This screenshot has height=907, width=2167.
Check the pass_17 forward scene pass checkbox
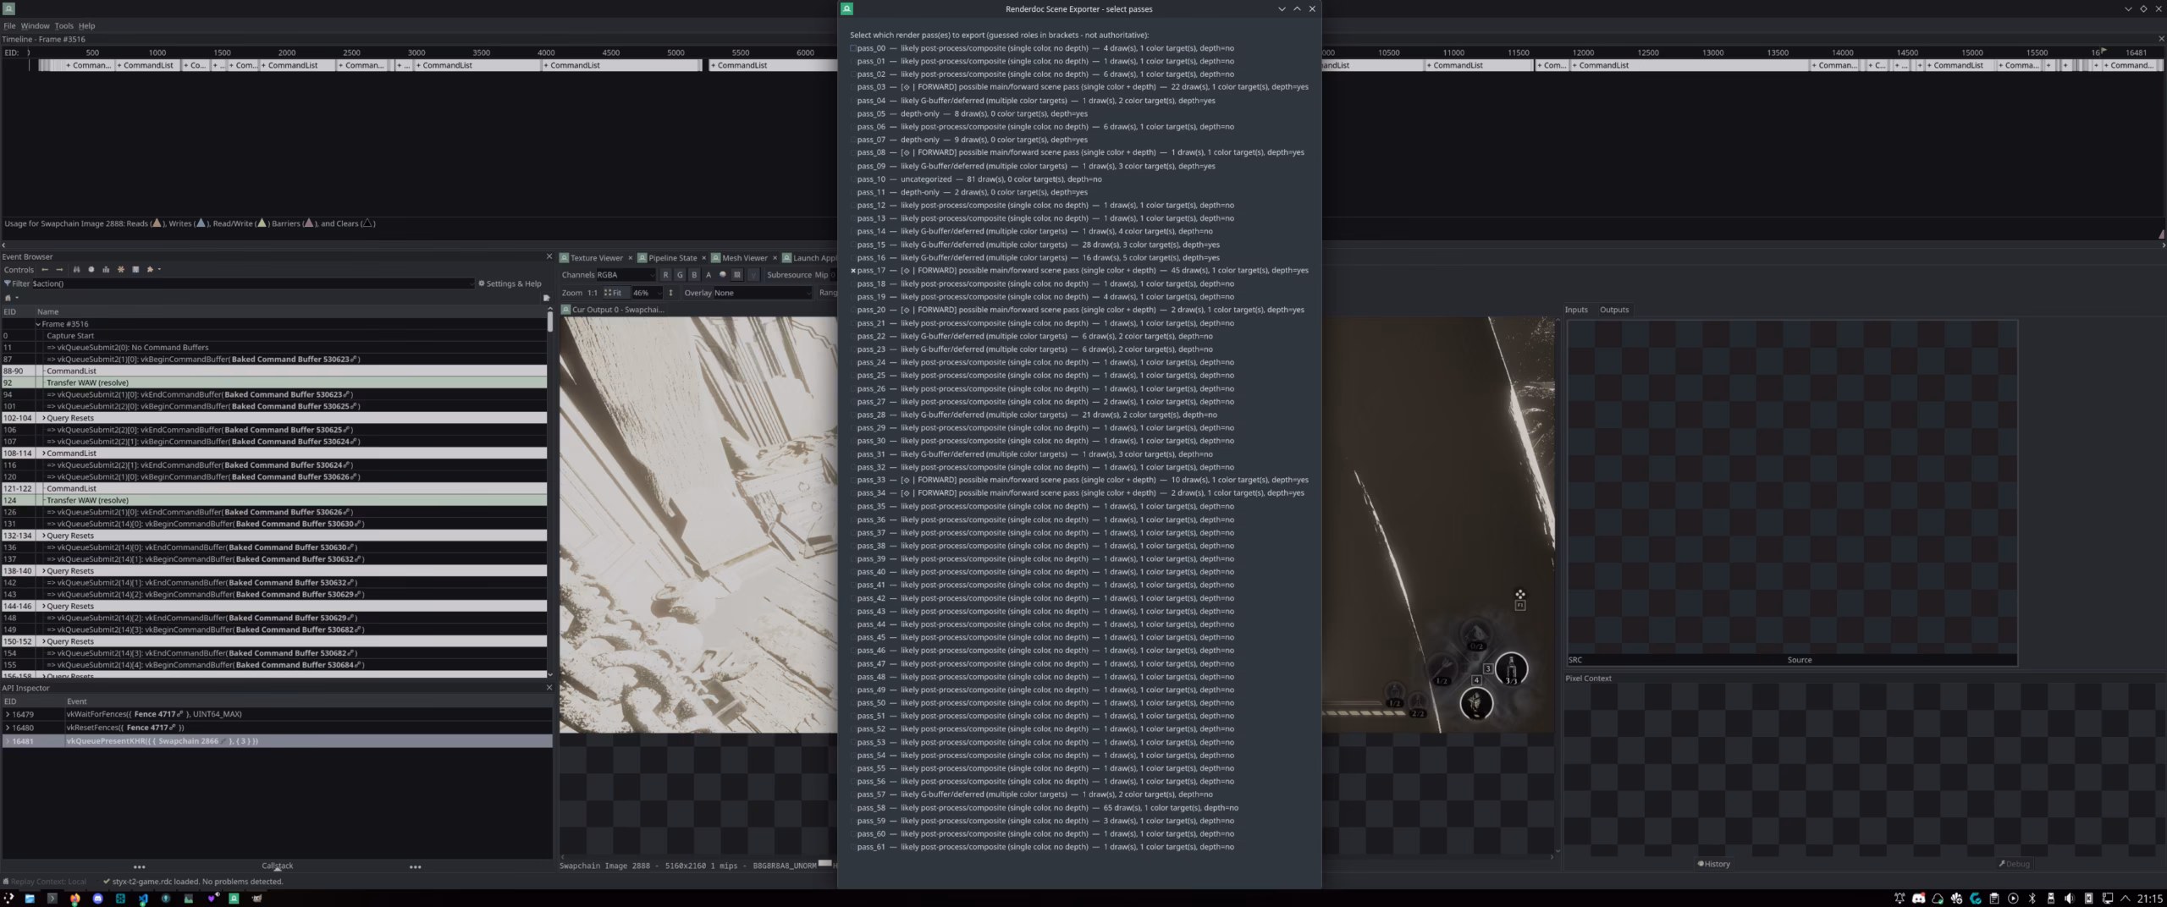tap(853, 271)
